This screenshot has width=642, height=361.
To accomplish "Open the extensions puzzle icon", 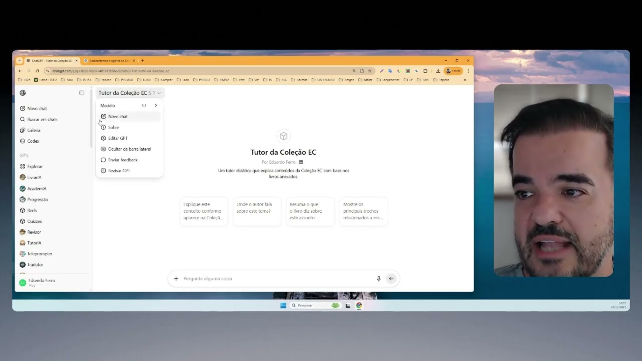I will (x=425, y=71).
